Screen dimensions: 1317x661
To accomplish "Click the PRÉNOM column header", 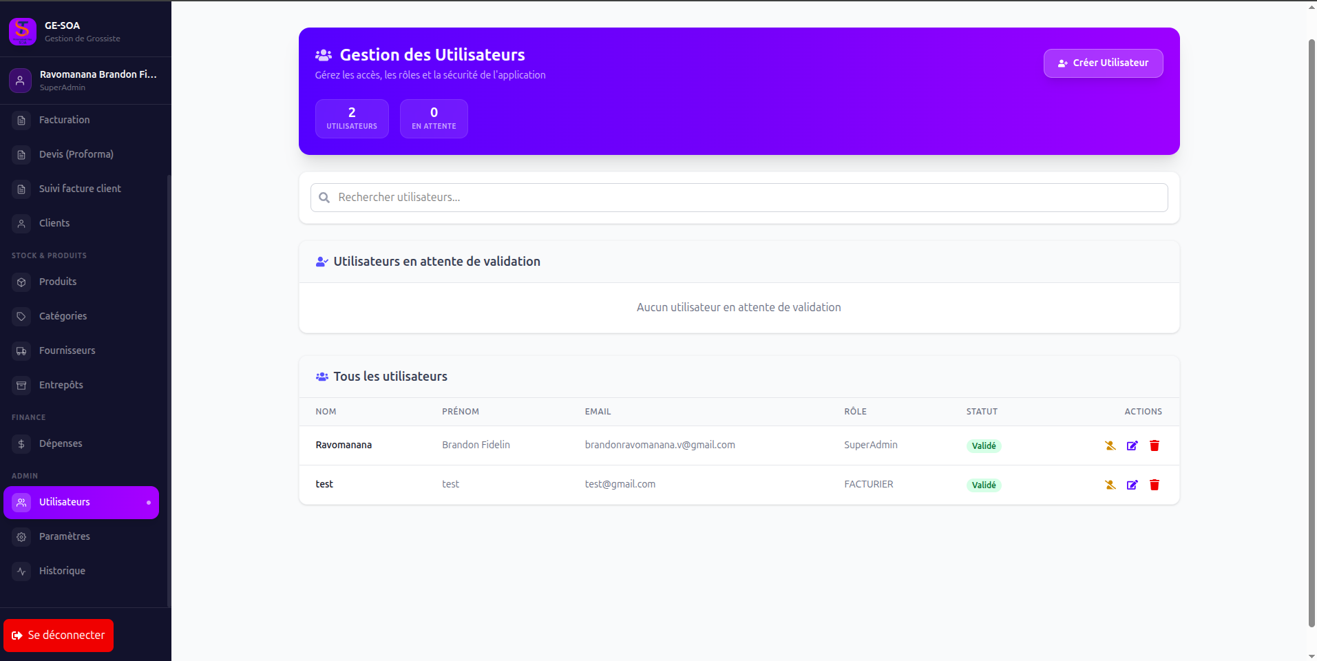I will click(461, 412).
